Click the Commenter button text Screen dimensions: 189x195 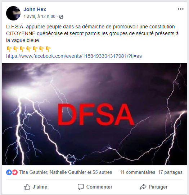(99, 187)
